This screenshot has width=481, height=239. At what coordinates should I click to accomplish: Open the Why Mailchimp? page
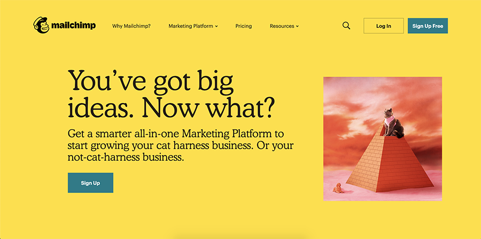[x=131, y=26]
